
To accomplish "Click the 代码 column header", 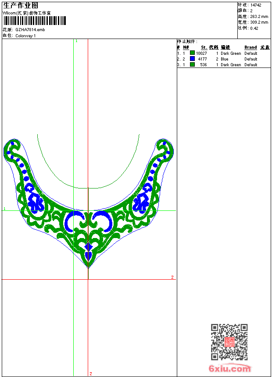I will [214, 47].
